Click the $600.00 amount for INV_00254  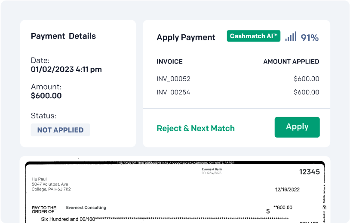(307, 92)
